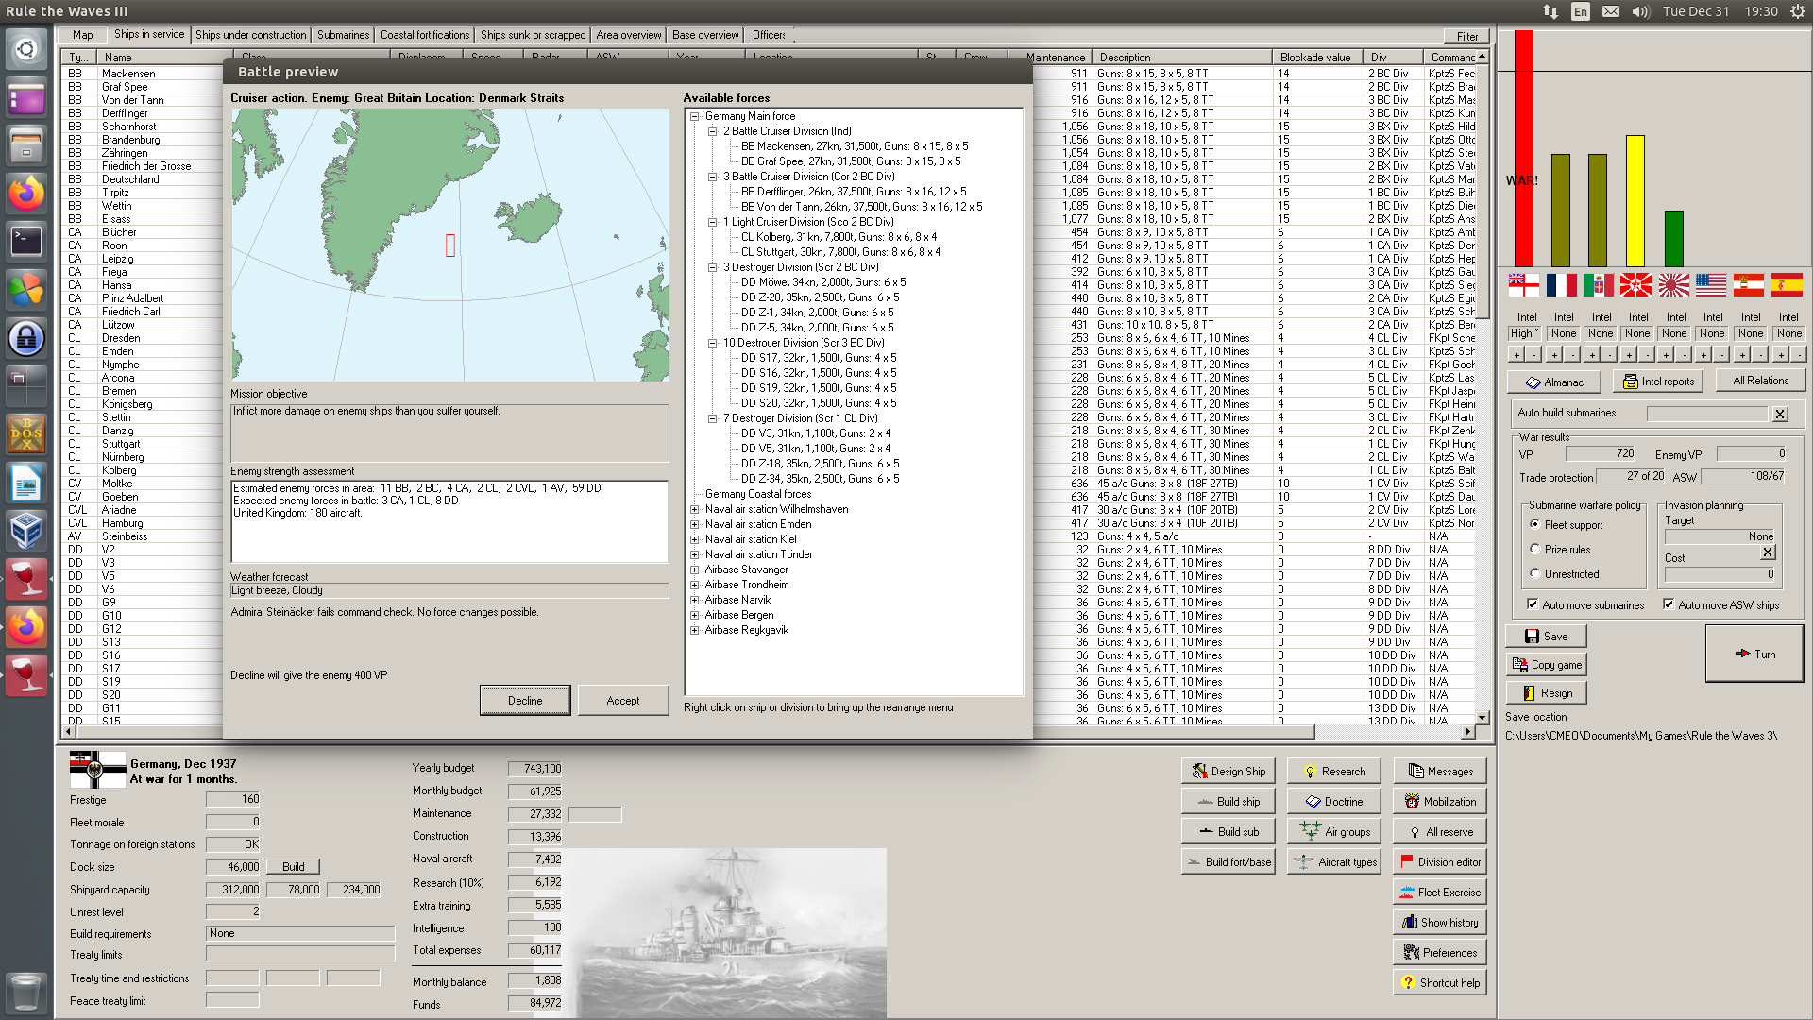Accept the cruiser action battle

(x=622, y=700)
